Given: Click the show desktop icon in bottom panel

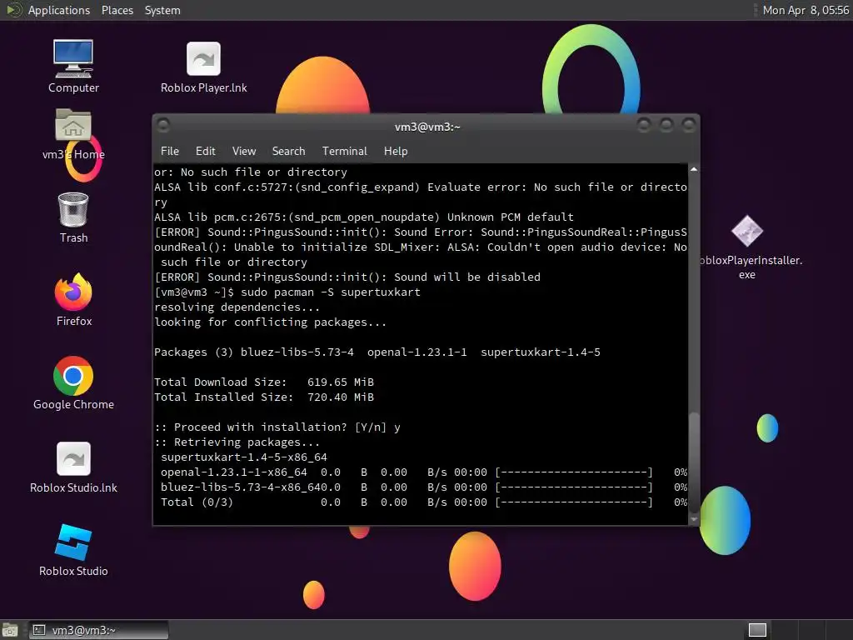Looking at the screenshot, I should tap(10, 630).
